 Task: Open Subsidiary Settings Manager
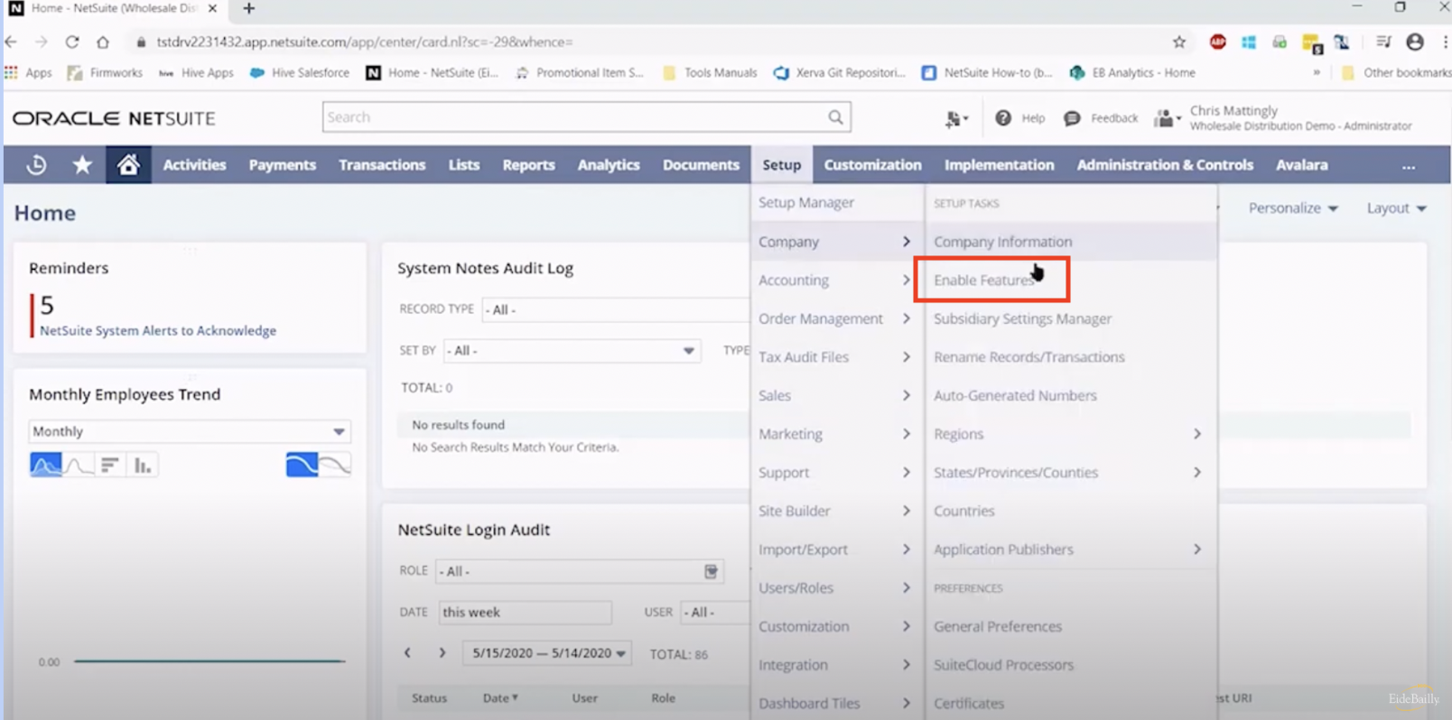tap(1023, 318)
